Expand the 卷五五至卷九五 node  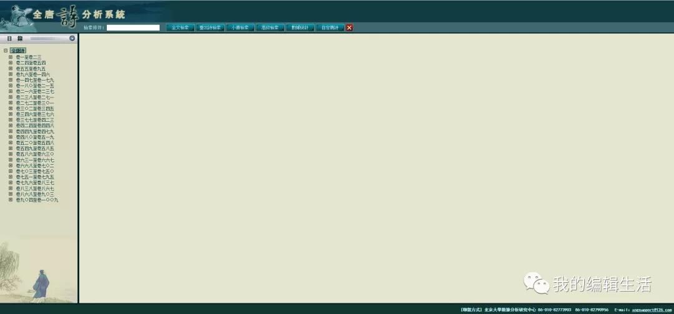[11, 69]
